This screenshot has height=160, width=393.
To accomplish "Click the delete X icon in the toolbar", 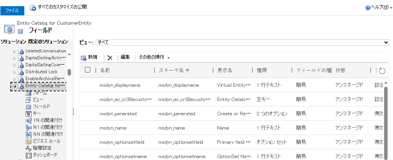I will (x=110, y=58).
